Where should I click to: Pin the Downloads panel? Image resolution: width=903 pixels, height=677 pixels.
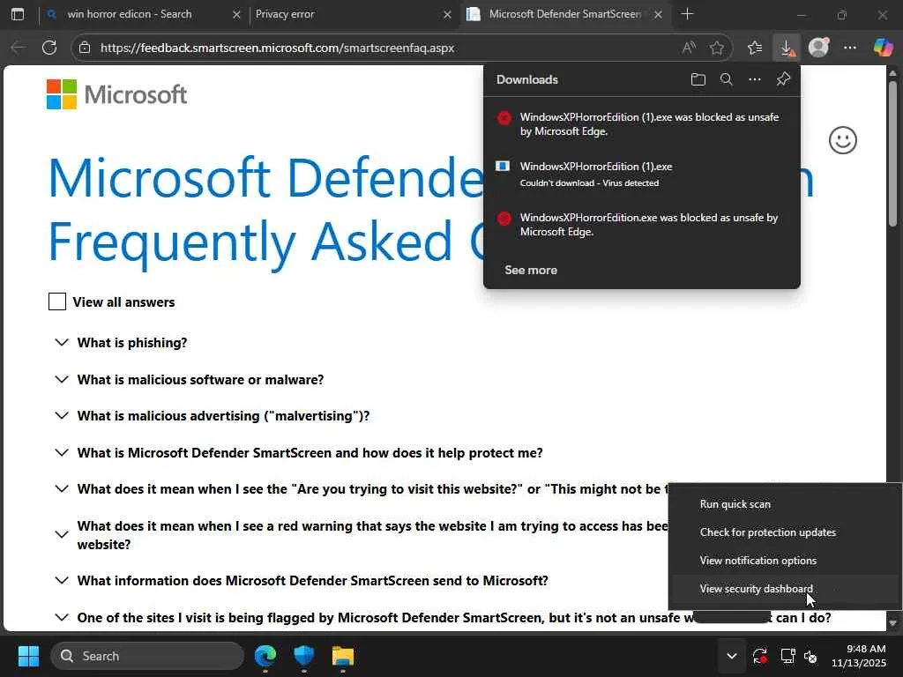tap(783, 79)
